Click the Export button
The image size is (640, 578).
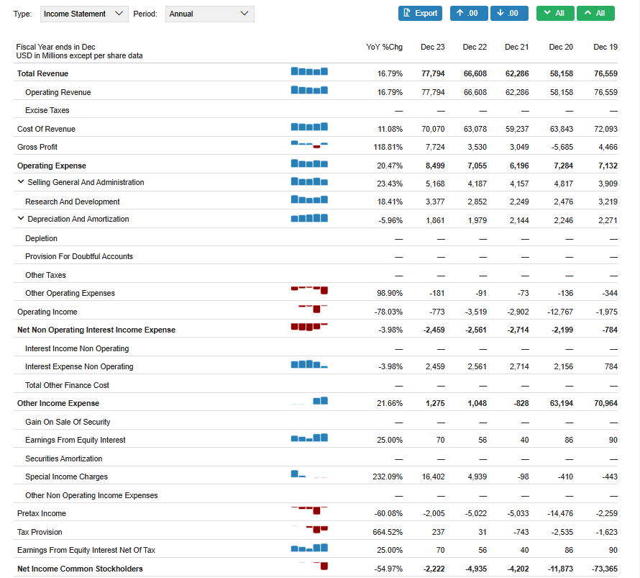420,13
